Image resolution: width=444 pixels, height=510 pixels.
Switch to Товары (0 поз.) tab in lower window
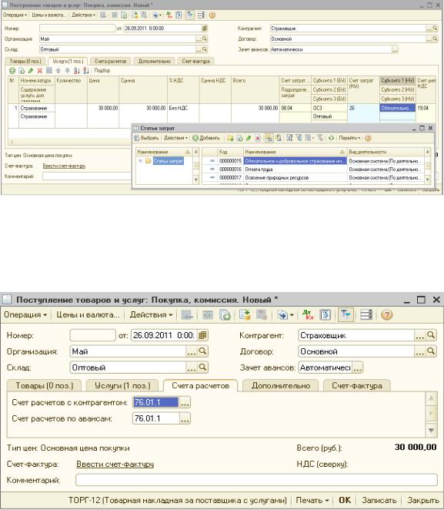pos(45,386)
